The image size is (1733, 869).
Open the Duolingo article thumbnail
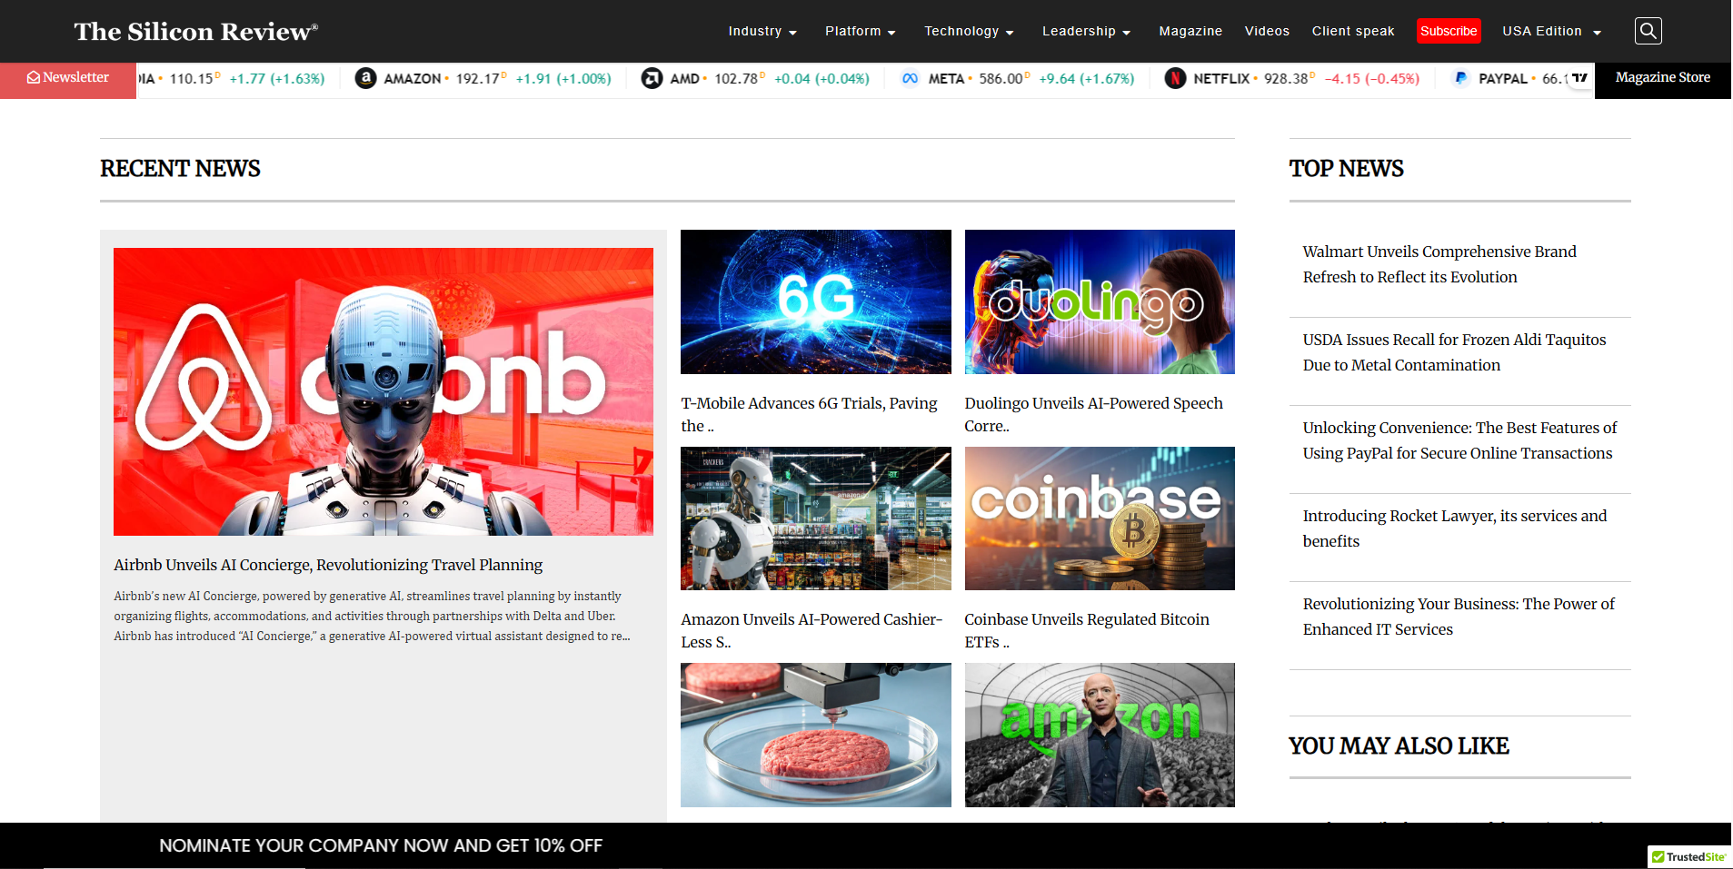[x=1099, y=301]
